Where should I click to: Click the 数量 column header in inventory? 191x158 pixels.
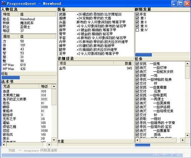pos(124,63)
